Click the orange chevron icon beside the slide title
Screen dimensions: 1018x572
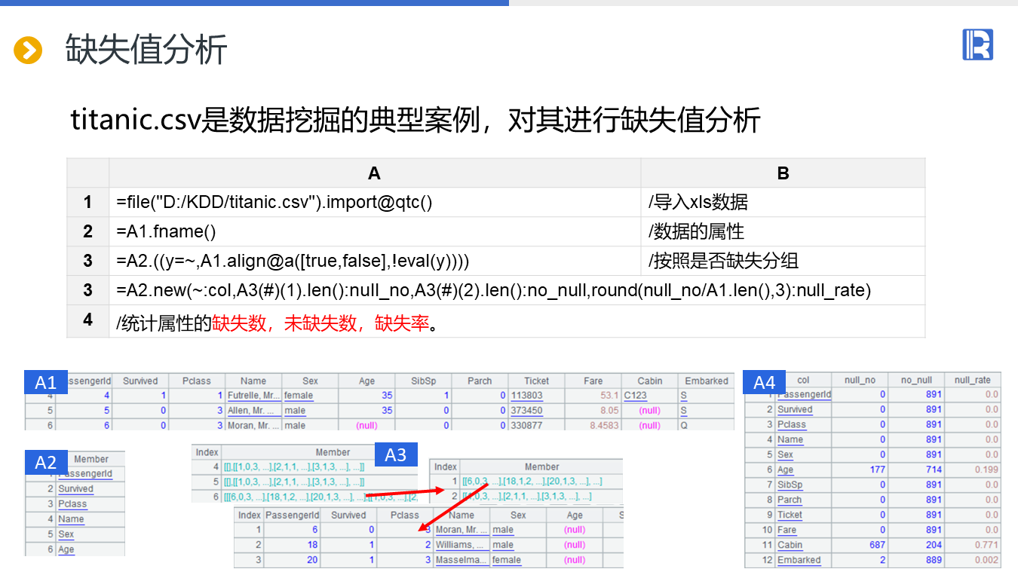(x=28, y=50)
